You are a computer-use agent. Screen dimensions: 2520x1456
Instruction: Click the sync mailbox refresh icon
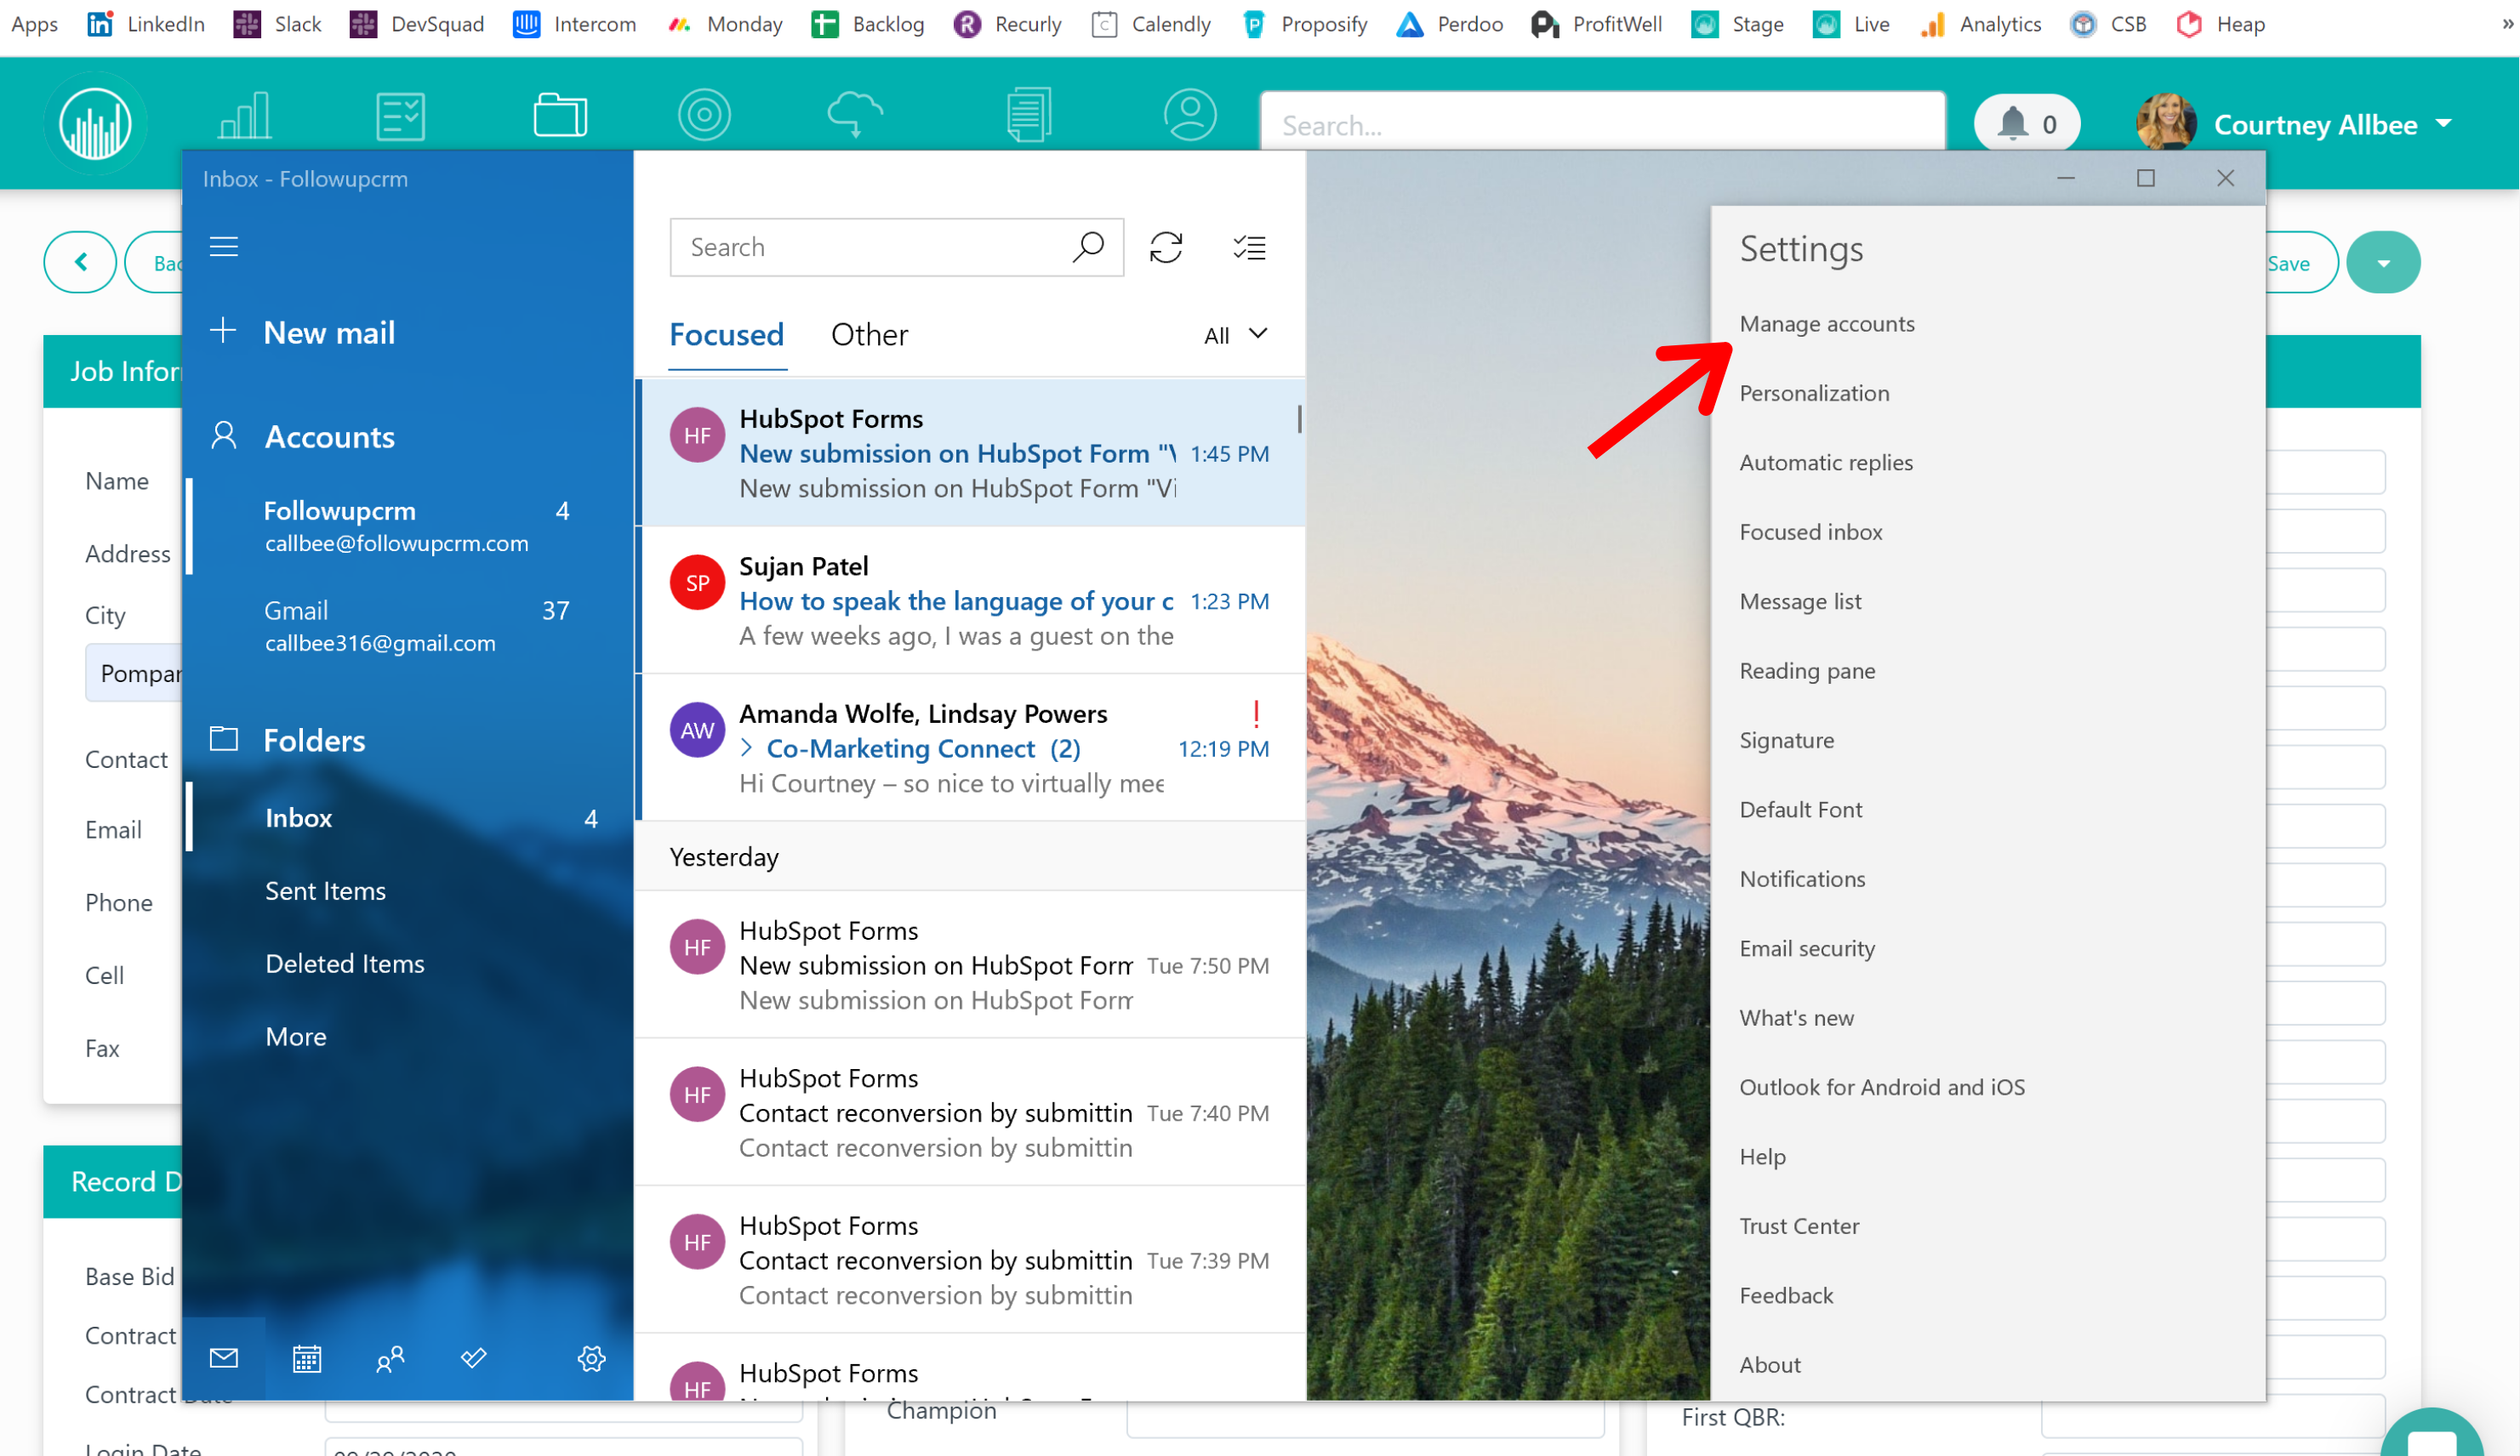pos(1166,247)
